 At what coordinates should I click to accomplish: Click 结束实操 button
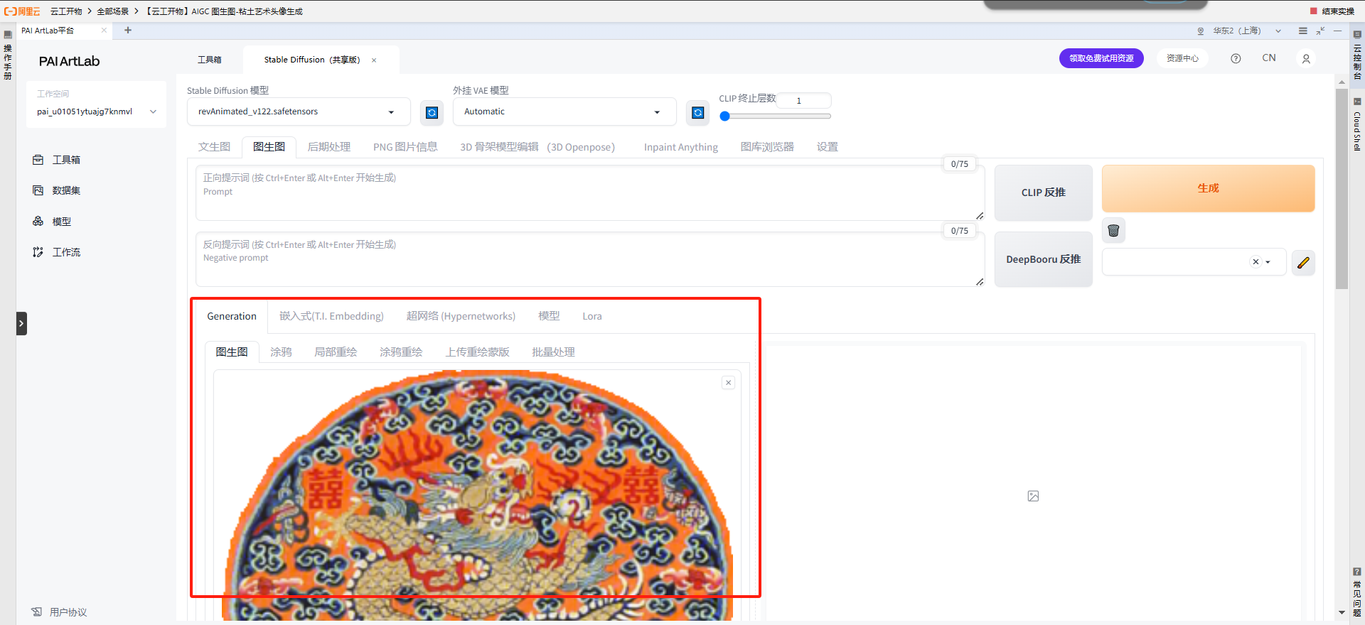click(x=1332, y=11)
